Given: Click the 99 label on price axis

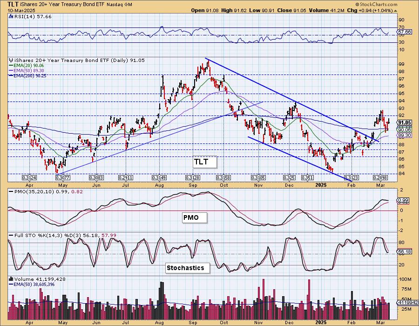Looking at the screenshot, I should pyautogui.click(x=402, y=64).
